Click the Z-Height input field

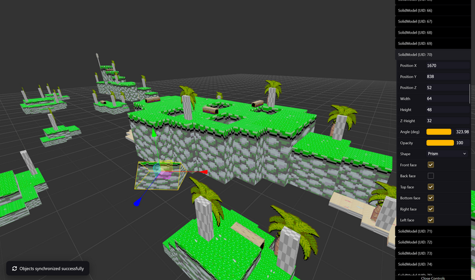click(x=448, y=121)
